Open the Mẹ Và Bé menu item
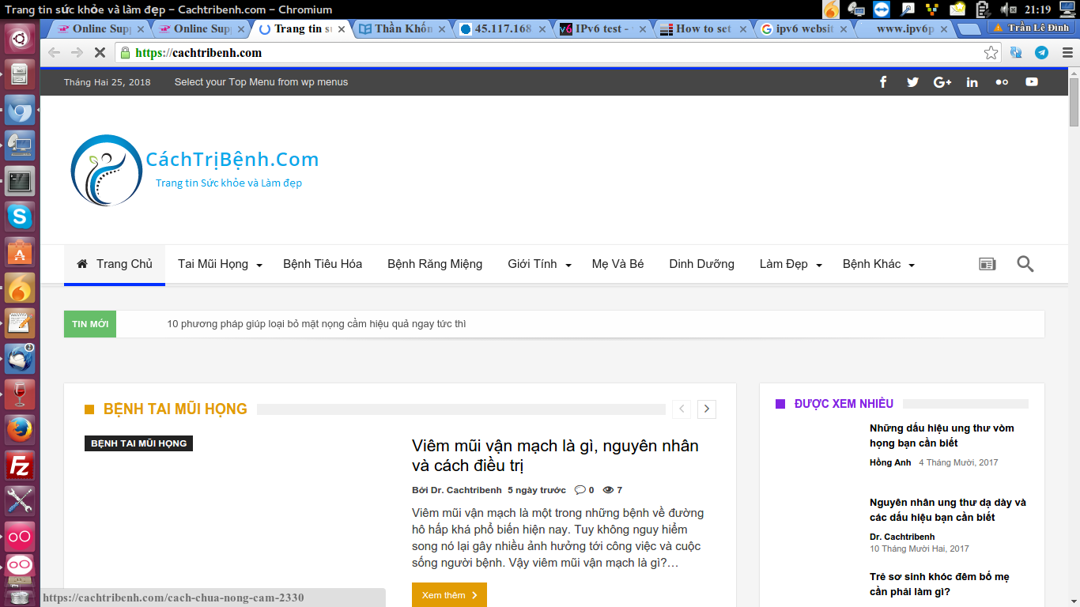 [617, 264]
